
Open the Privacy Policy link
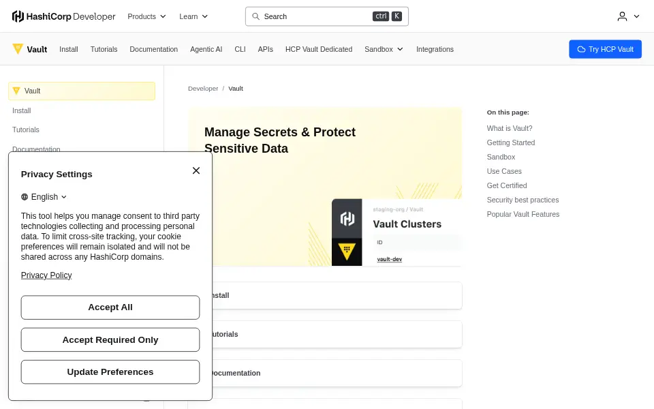pyautogui.click(x=46, y=275)
